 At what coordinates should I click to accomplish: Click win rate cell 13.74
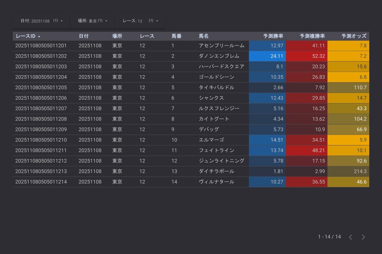267,150
